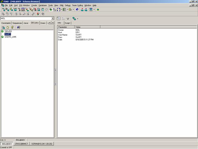Click the drop DB link icon
198x149 pixels.
(x=18, y=27)
